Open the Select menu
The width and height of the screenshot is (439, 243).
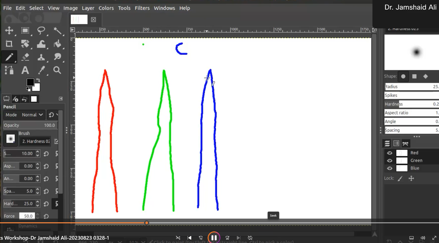coord(36,8)
